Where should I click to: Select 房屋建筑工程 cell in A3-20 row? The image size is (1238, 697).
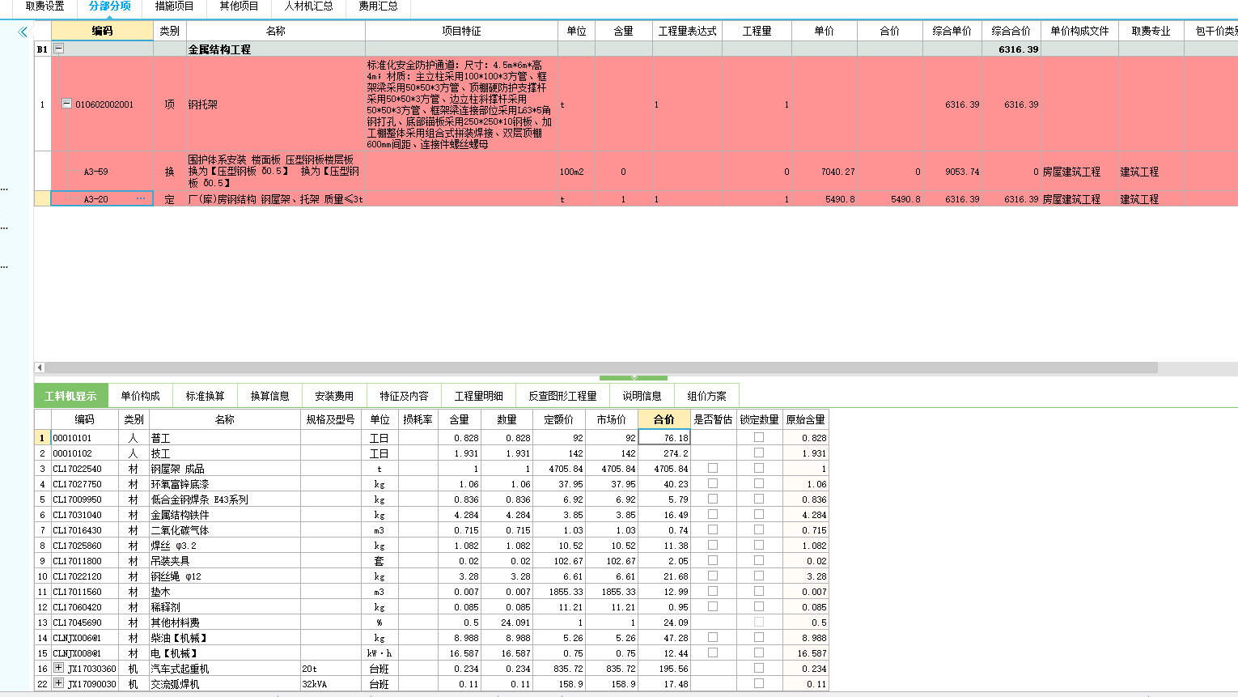(x=1079, y=199)
